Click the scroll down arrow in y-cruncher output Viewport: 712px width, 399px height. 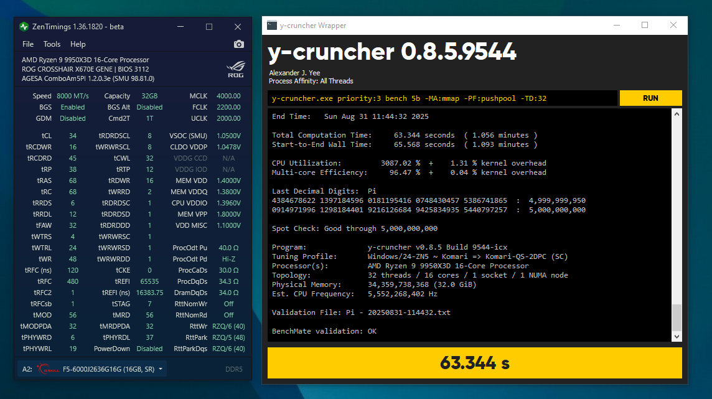pos(677,336)
